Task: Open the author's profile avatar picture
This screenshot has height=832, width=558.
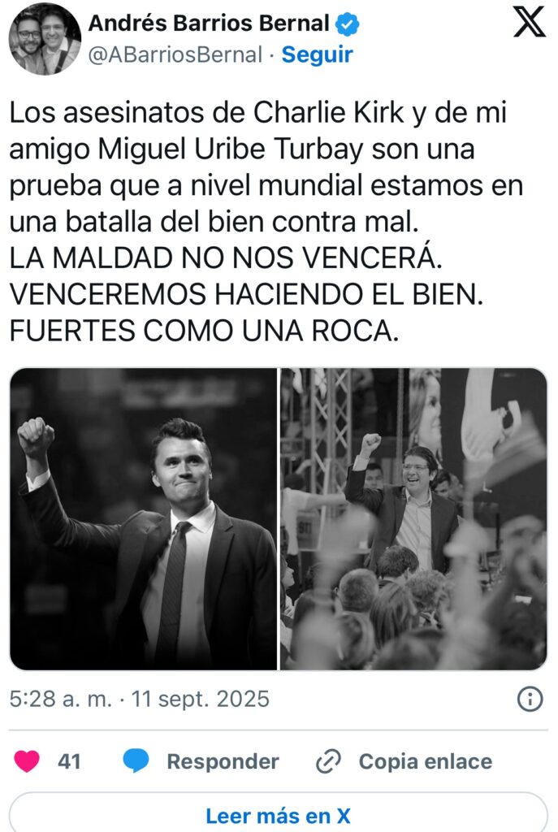Action: tap(45, 39)
